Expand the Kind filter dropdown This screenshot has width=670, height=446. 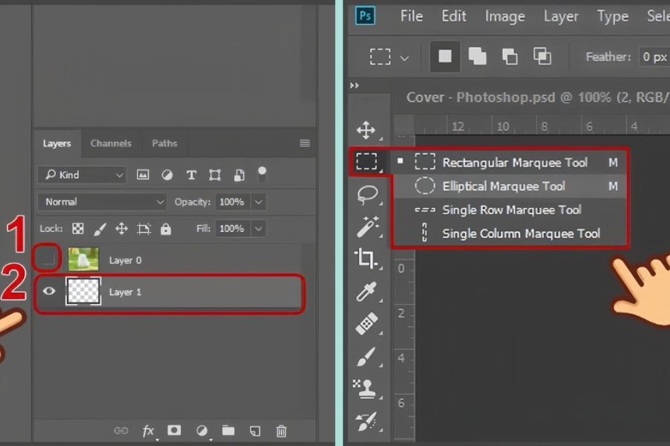tap(82, 175)
